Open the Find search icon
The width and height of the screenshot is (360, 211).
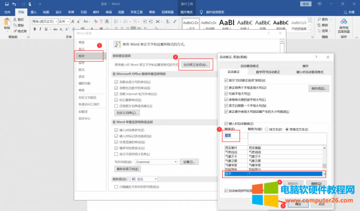point(319,19)
